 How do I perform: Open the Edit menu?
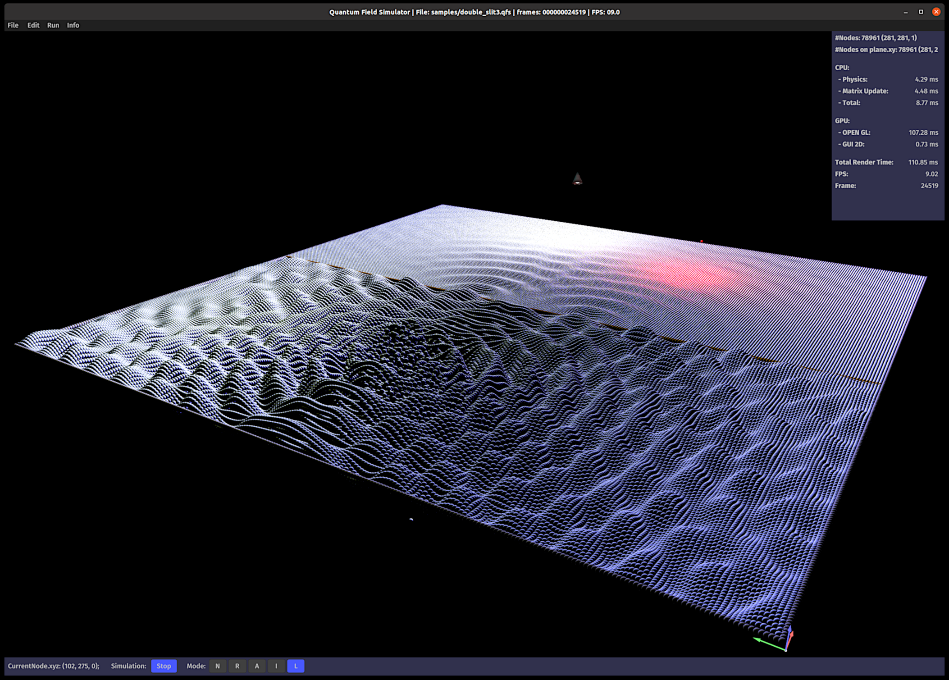(x=33, y=25)
